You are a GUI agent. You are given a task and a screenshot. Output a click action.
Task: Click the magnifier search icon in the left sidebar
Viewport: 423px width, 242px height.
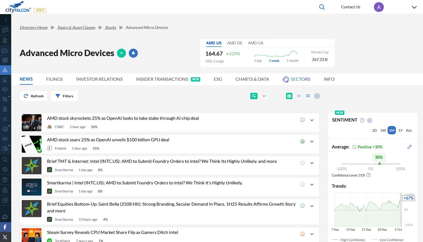coord(5,159)
